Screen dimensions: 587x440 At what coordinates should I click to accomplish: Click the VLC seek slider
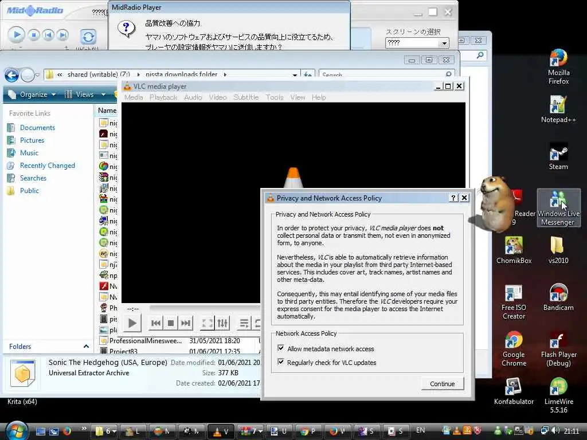click(x=205, y=308)
